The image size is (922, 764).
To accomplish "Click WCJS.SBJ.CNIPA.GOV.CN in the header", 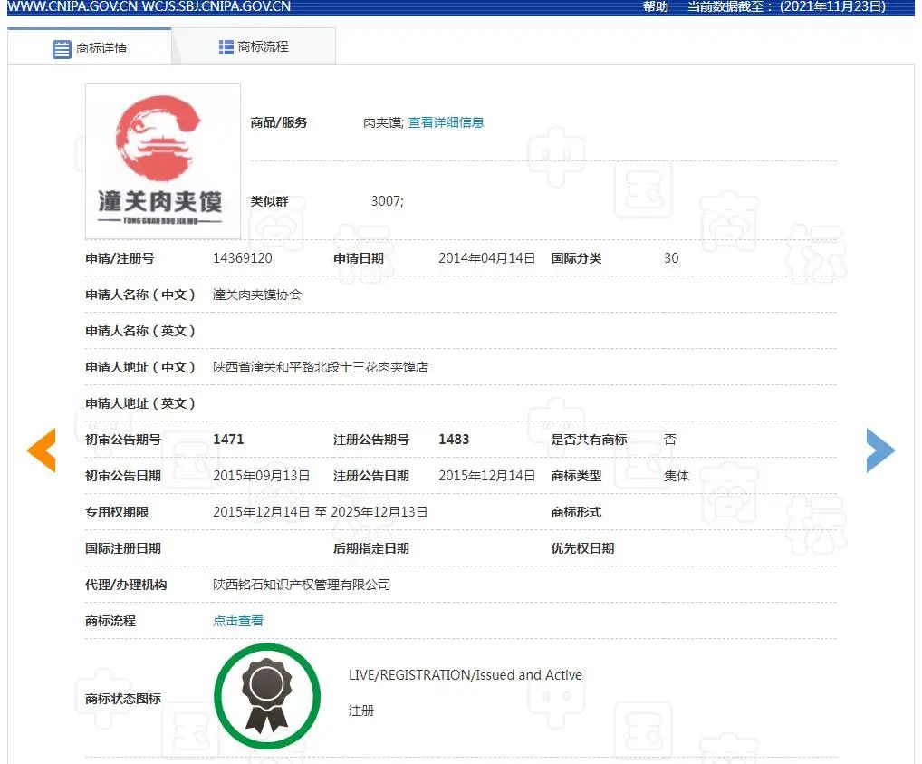I will (216, 6).
